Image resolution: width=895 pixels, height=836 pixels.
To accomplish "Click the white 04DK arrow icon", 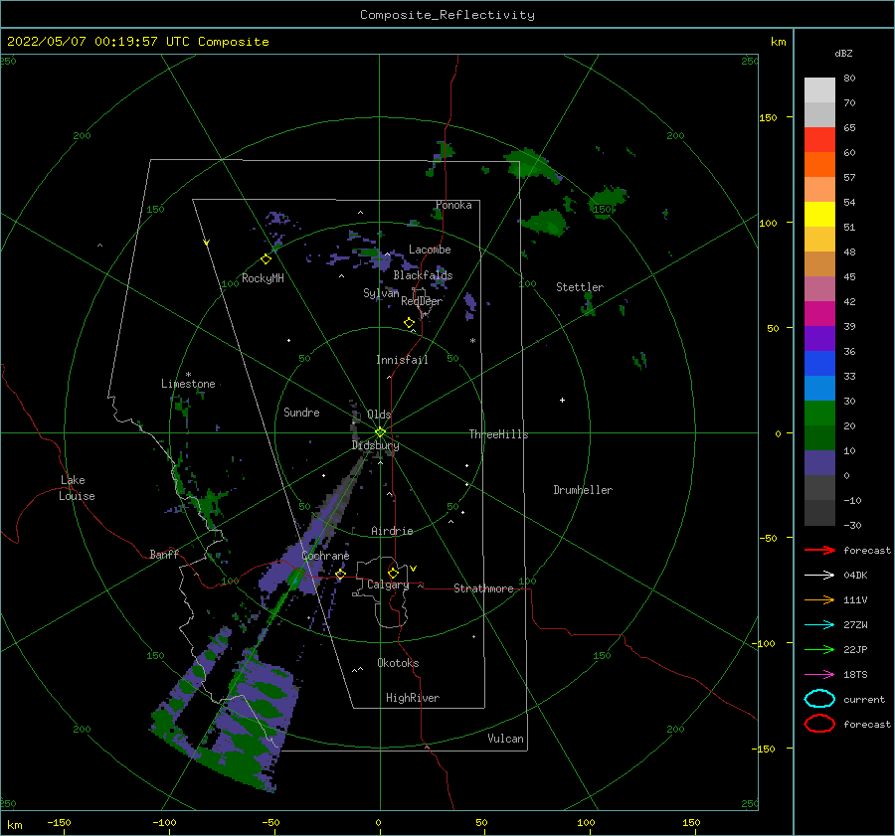I will [x=819, y=575].
